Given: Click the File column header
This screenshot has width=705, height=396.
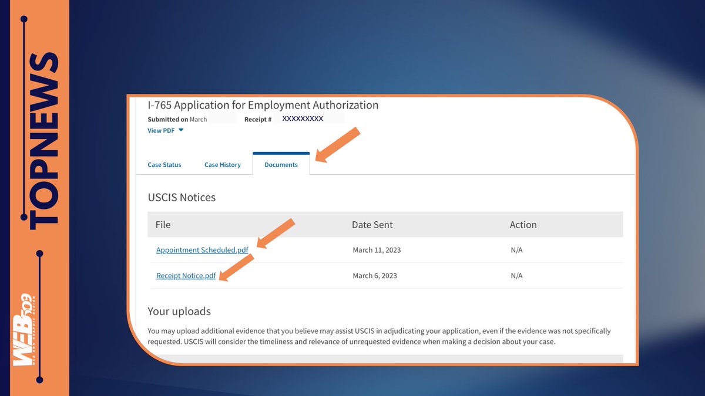Looking at the screenshot, I should 163,225.
